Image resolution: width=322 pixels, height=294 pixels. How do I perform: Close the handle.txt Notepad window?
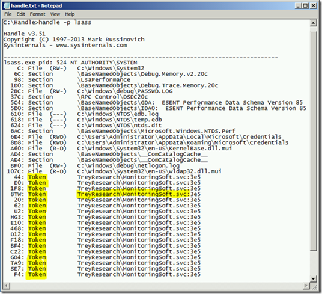(x=313, y=6)
